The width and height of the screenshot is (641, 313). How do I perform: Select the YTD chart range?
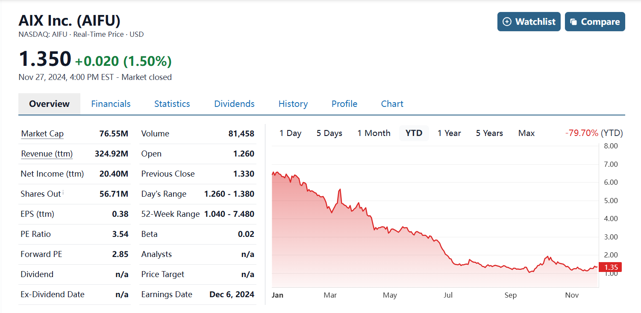[x=414, y=133]
